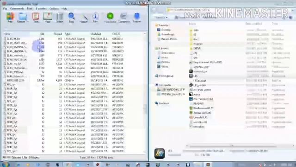Select Downloads in Explorer navigation pane
The width and height of the screenshot is (296, 167).
[x=166, y=34]
